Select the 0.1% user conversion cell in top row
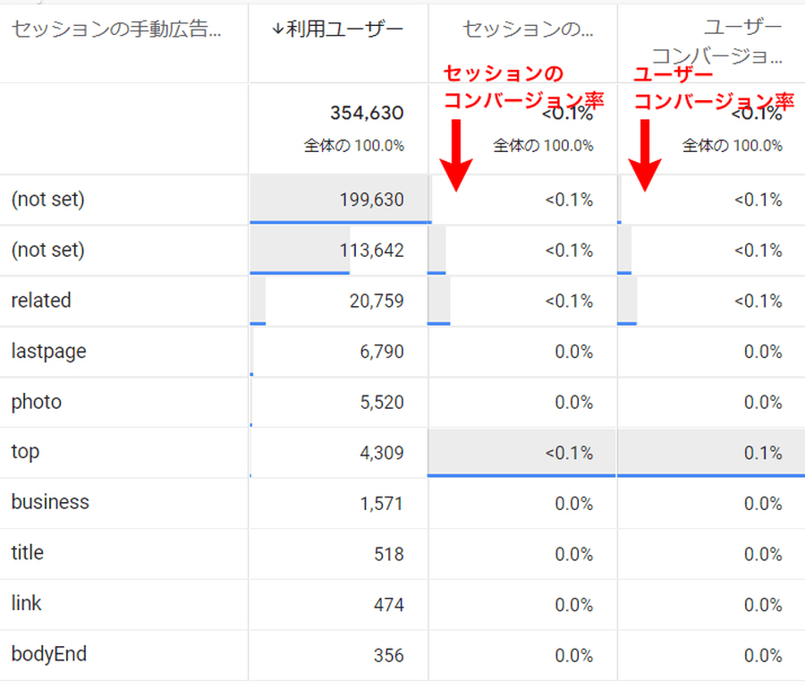The image size is (805, 689). pos(763,453)
